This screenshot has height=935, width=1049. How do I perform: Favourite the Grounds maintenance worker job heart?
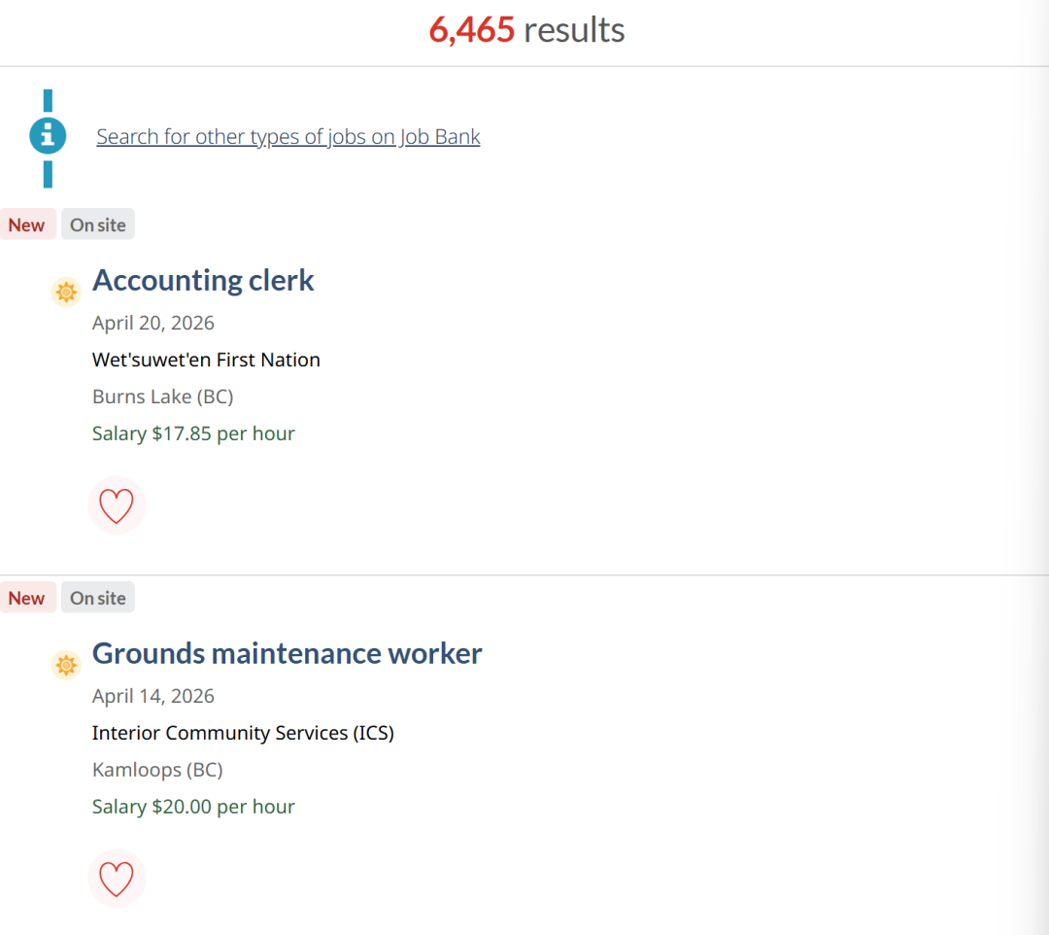pos(117,879)
